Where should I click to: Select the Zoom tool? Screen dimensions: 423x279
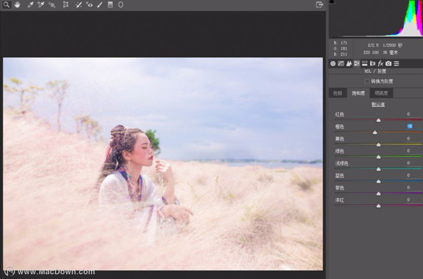click(x=6, y=5)
